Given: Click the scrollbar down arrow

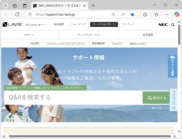Looking at the screenshot, I should [179, 132].
